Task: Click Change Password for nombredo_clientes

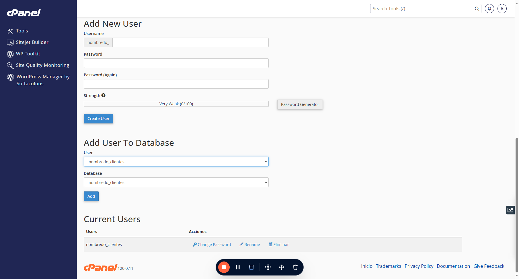Action: click(x=212, y=245)
